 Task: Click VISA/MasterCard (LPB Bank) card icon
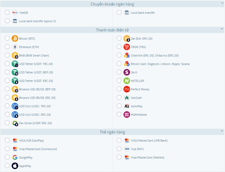127,141
